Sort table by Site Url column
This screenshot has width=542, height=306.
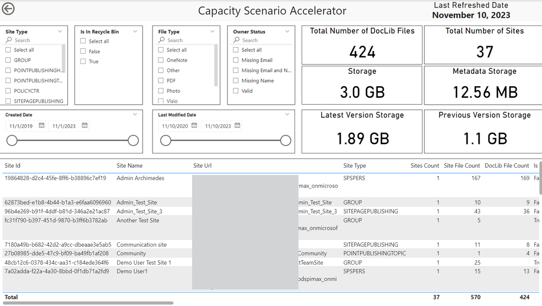click(x=202, y=165)
